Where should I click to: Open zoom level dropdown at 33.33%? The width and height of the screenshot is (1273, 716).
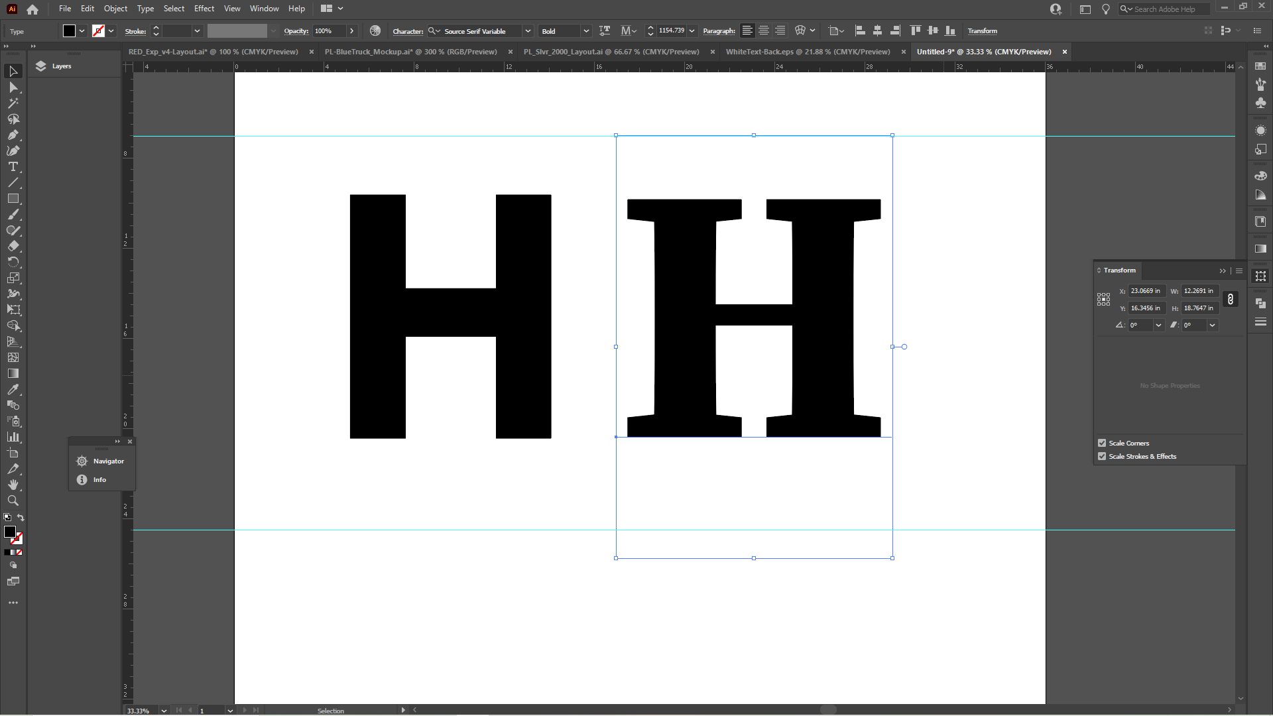click(164, 711)
